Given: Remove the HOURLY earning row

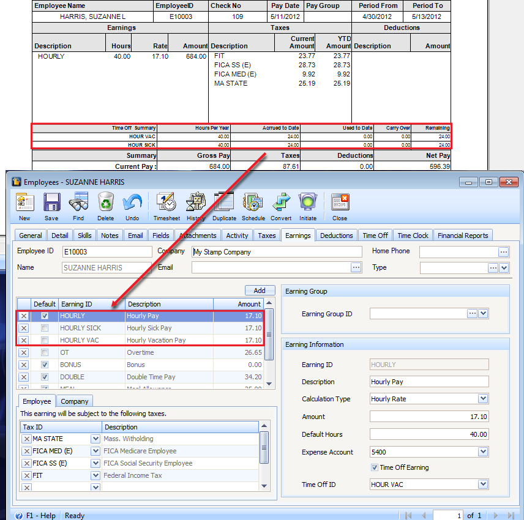Looking at the screenshot, I should [24, 316].
